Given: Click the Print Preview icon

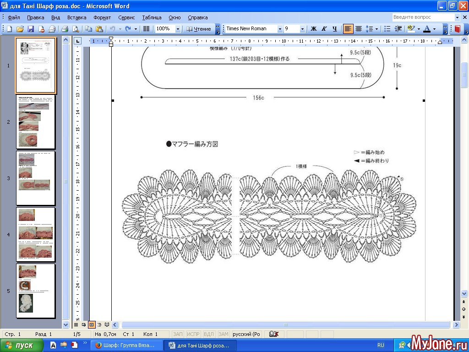Looking at the screenshot, I should 75,29.
